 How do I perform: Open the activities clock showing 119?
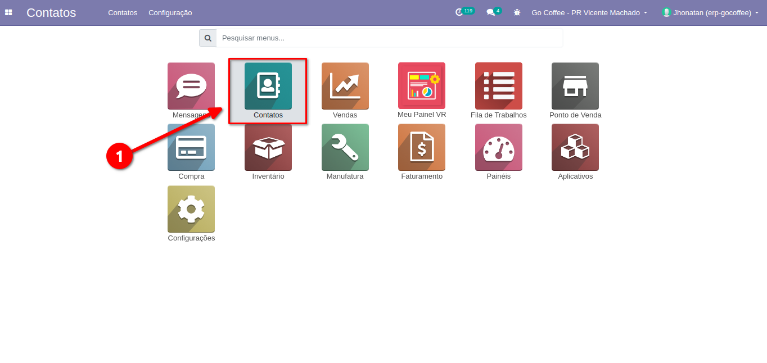[459, 12]
